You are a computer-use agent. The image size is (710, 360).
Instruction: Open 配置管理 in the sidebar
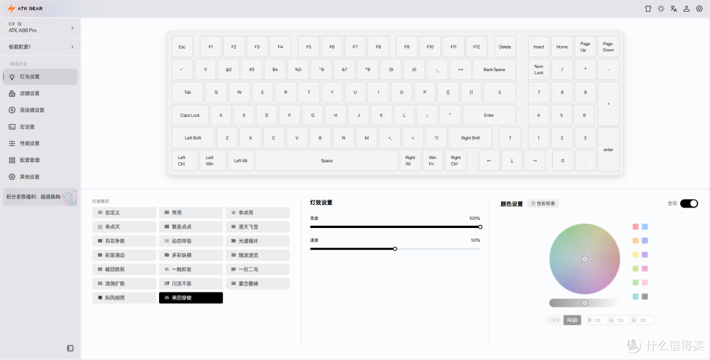40,160
